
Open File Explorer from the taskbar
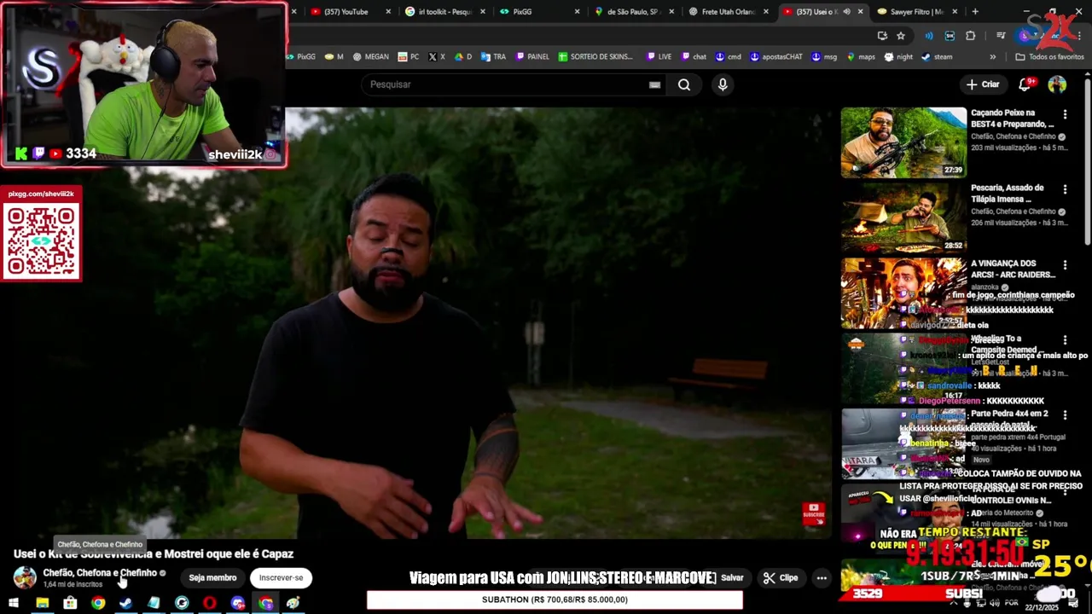pyautogui.click(x=42, y=603)
